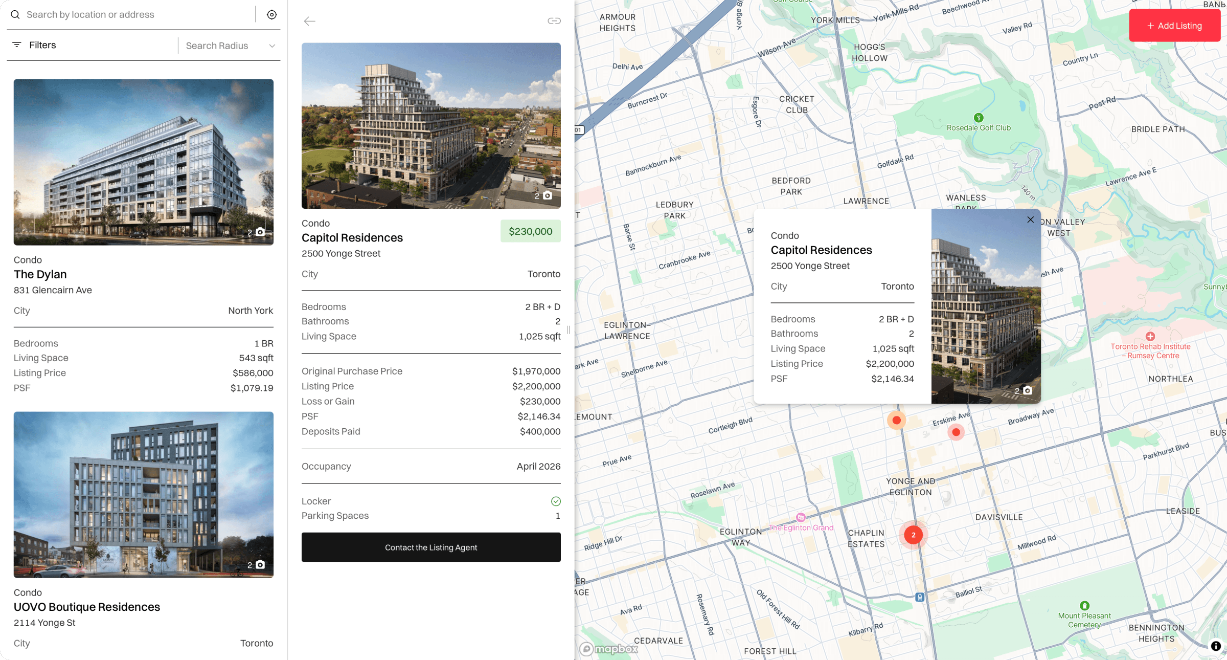
Task: Click the red map pin west of Erskine Ave
Action: point(896,421)
